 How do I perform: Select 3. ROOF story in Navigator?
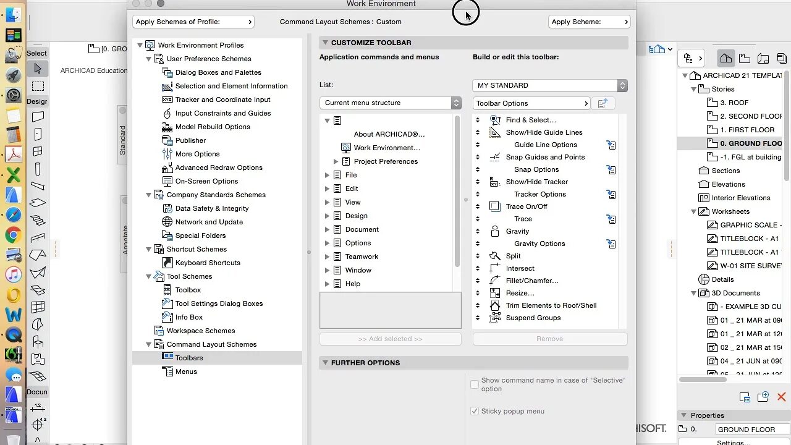coord(734,103)
